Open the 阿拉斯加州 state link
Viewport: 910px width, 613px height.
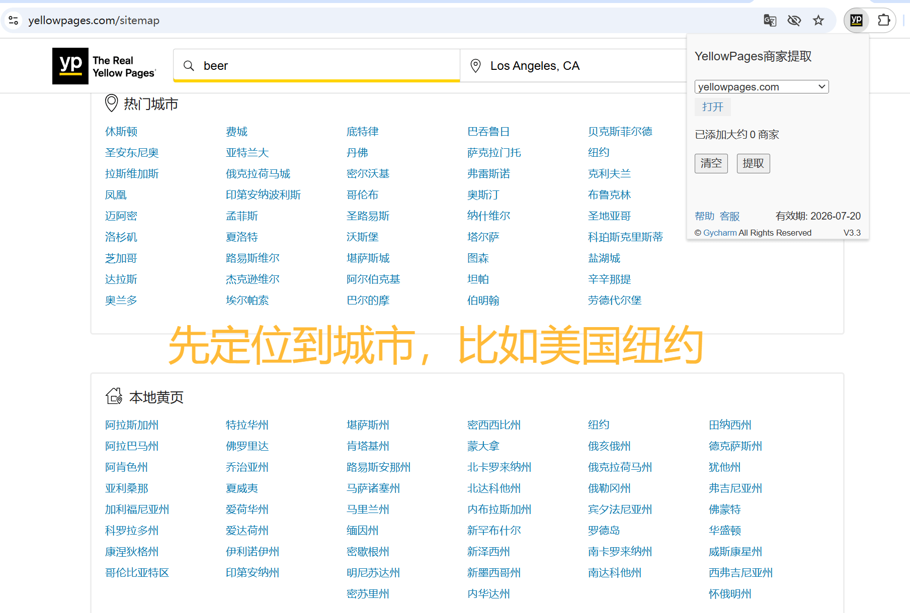(132, 425)
